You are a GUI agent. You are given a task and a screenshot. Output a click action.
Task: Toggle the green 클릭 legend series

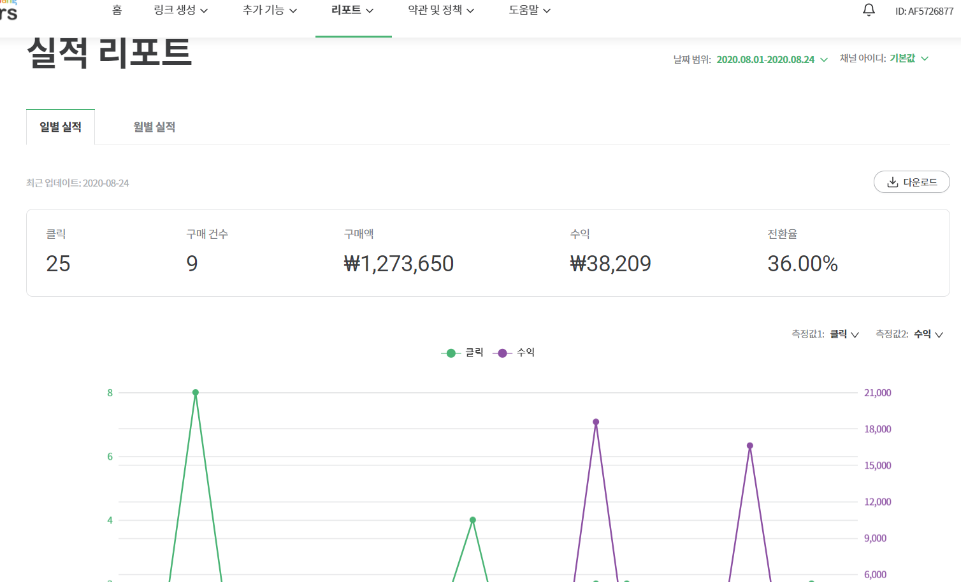(x=463, y=353)
